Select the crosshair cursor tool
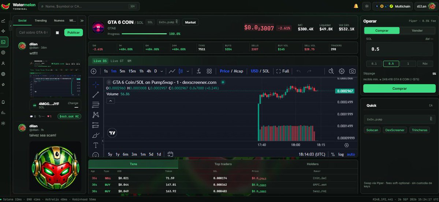This screenshot has width=439, height=202. tap(96, 84)
